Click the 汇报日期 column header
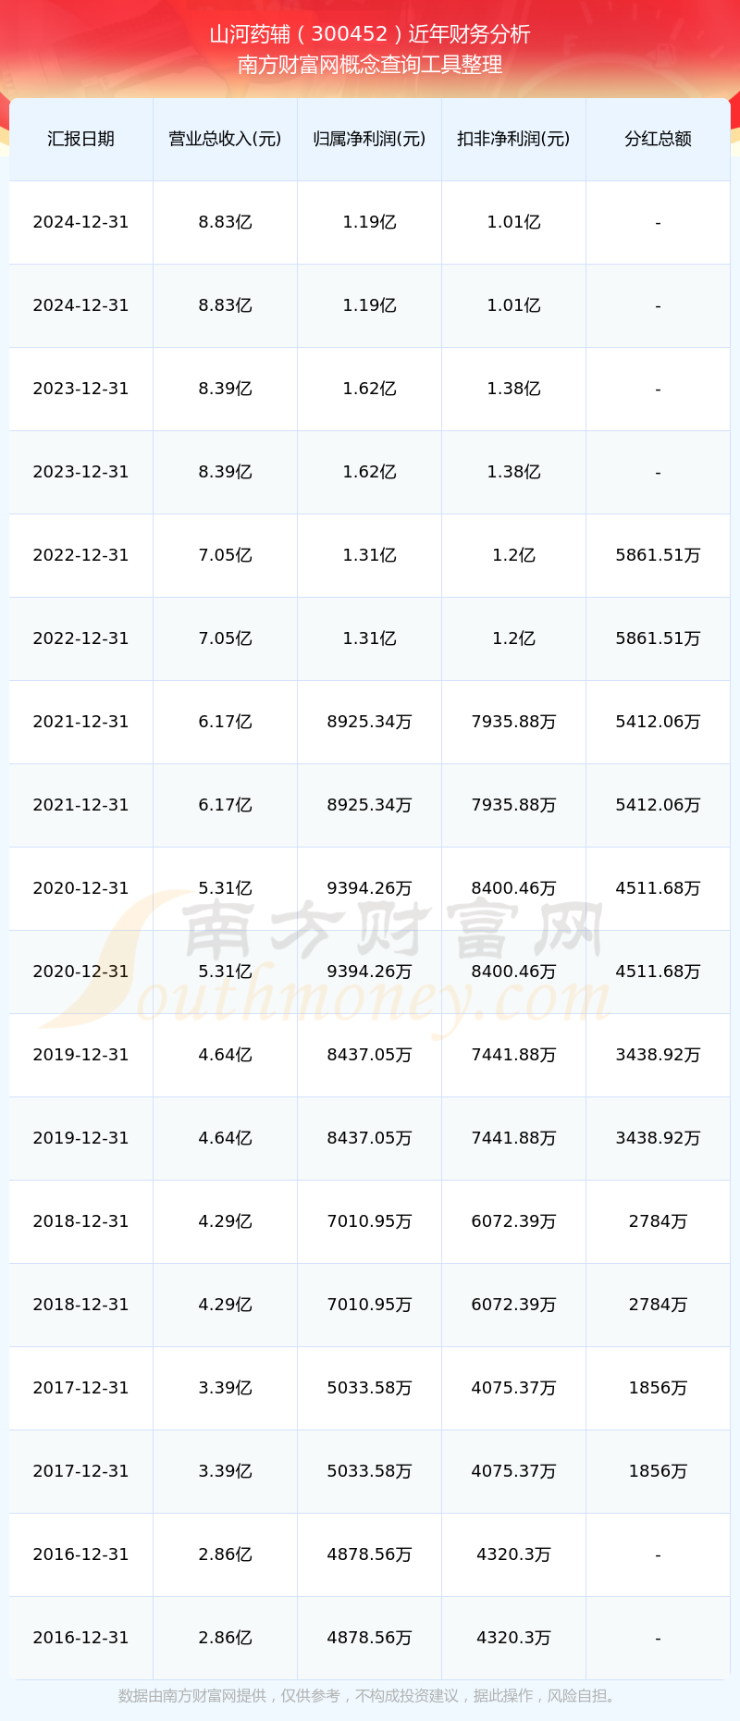This screenshot has width=740, height=1721. (81, 139)
